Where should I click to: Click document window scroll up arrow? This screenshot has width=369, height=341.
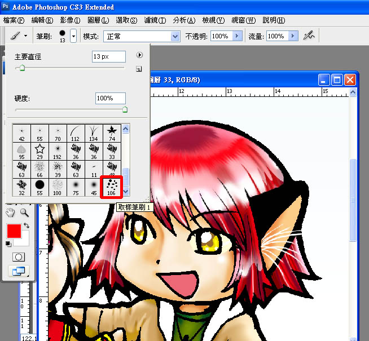(353, 92)
